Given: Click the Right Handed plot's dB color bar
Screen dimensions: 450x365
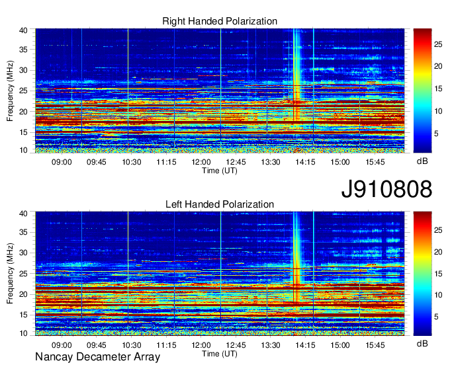Looking at the screenshot, I should (x=422, y=91).
